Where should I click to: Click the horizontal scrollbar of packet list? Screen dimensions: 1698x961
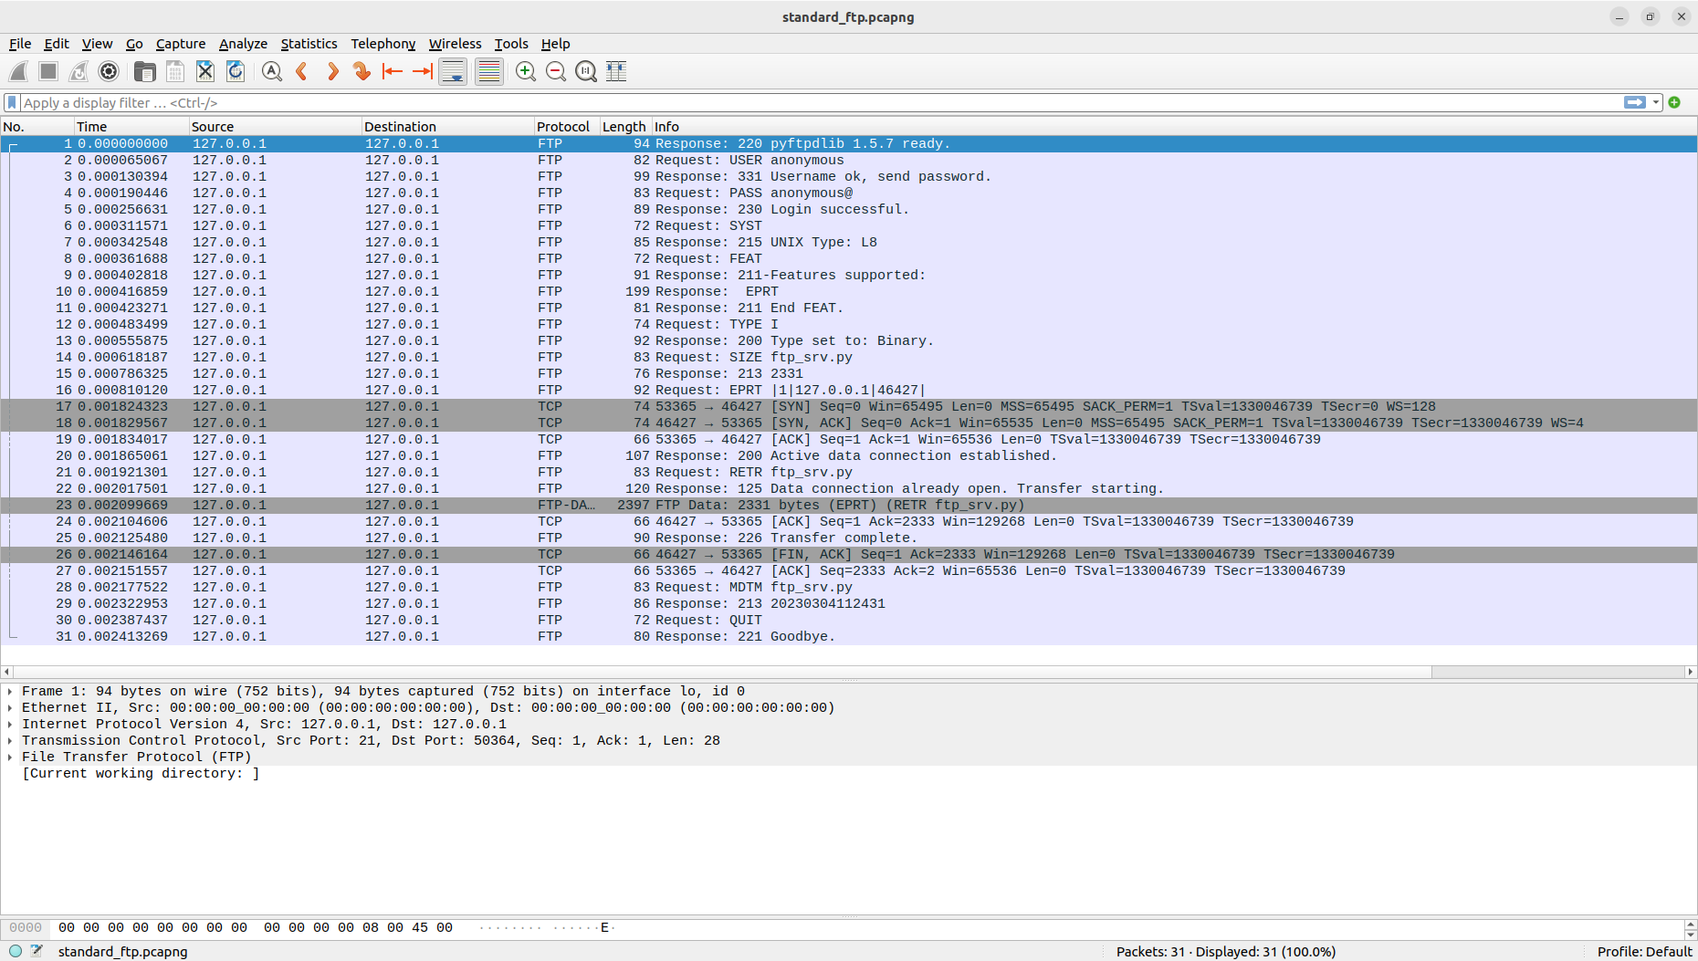click(721, 672)
